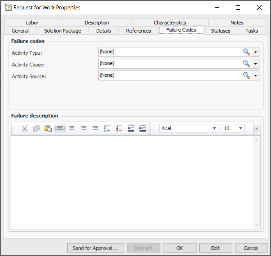Viewport: 271px width, 256px height.
Task: Decrease paragraph indent
Action: click(x=131, y=128)
